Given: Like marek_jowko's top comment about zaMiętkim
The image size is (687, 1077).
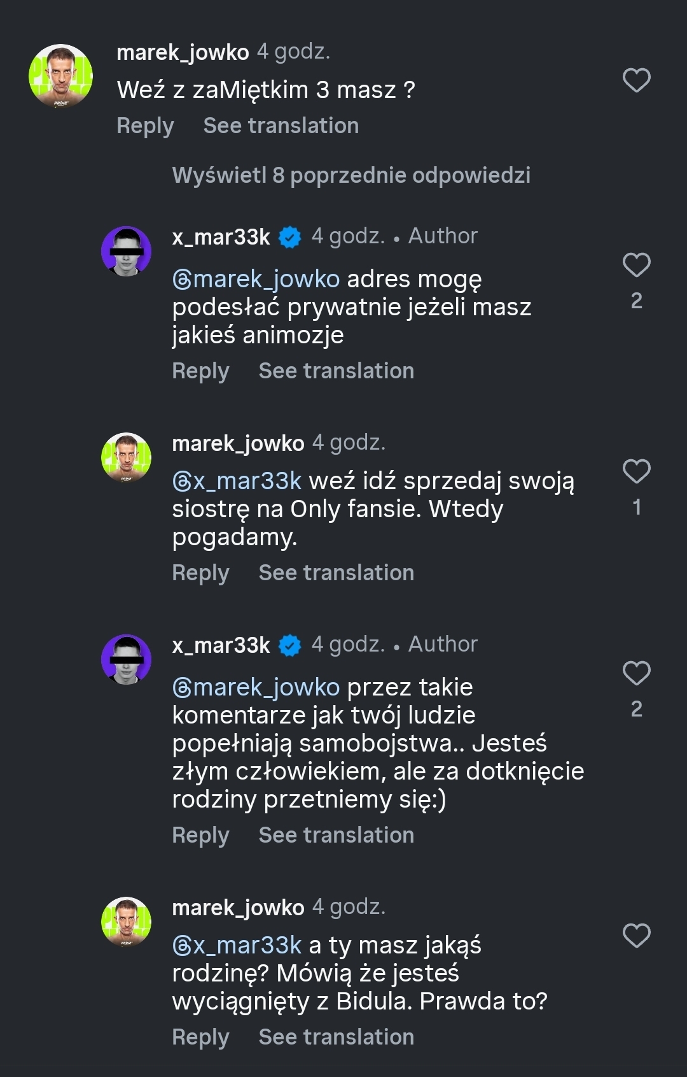Looking at the screenshot, I should (636, 81).
